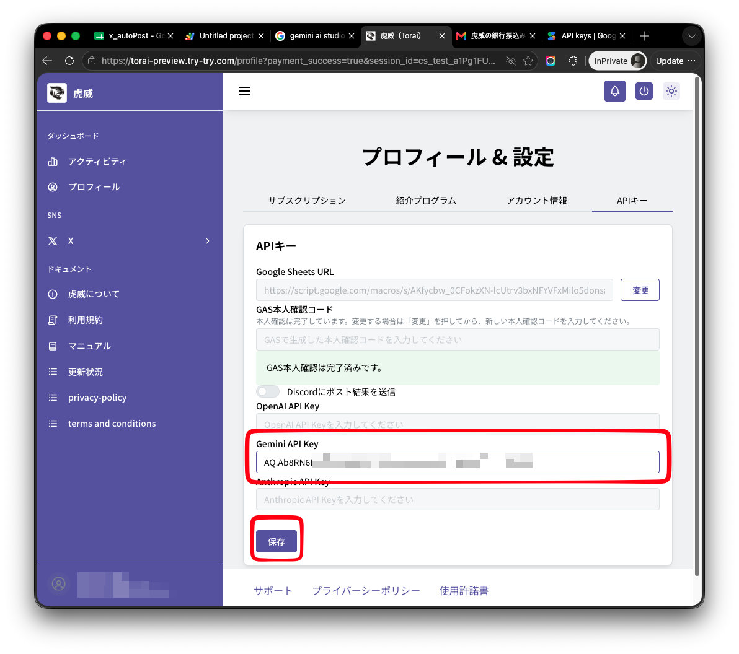Open the hamburger menu icon
The height and width of the screenshot is (654, 739).
244,91
